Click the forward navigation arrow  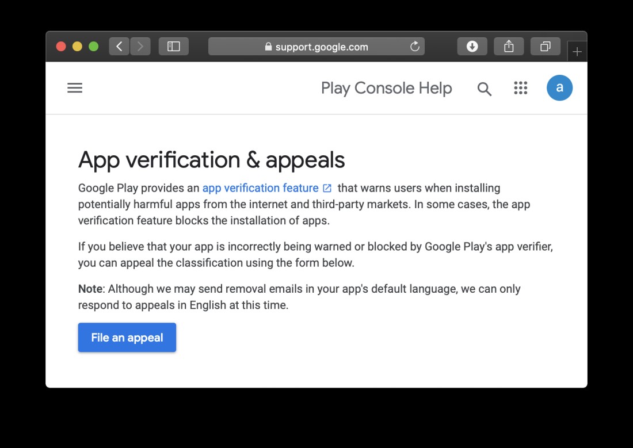click(140, 47)
